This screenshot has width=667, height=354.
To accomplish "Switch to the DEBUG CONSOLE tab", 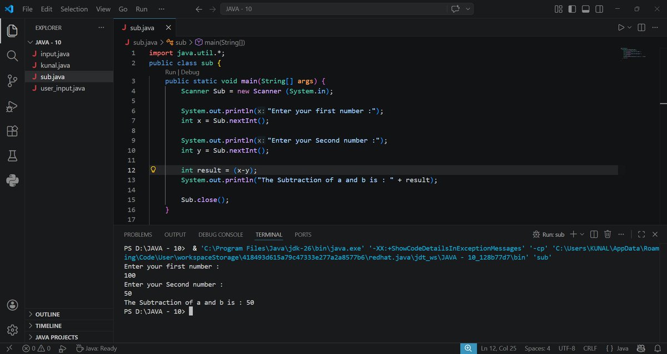I will tap(221, 235).
